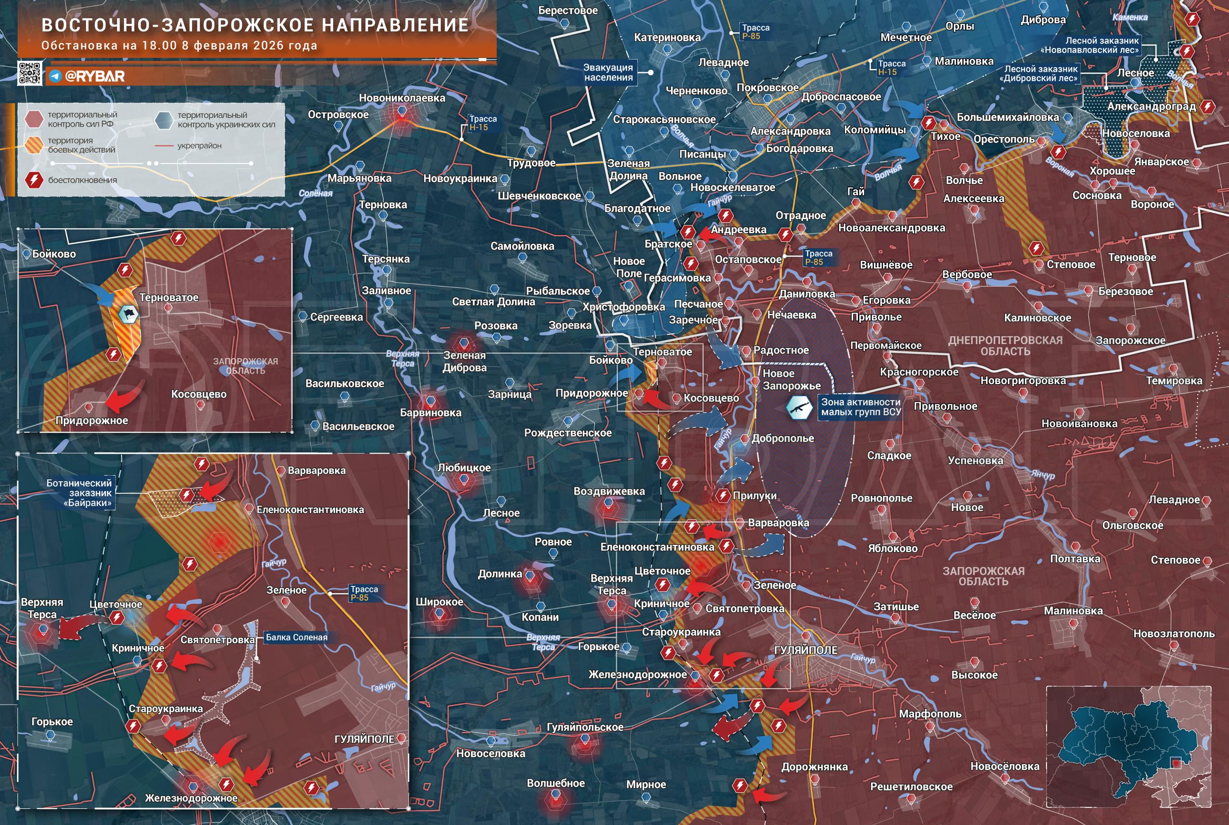Screen dimensions: 1229x825
Task: Click the ГУЛЯЙПОЛЕ city label on main map
Action: [x=805, y=650]
